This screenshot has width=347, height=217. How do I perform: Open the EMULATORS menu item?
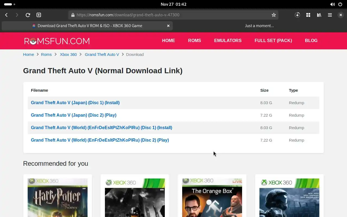[x=228, y=40]
